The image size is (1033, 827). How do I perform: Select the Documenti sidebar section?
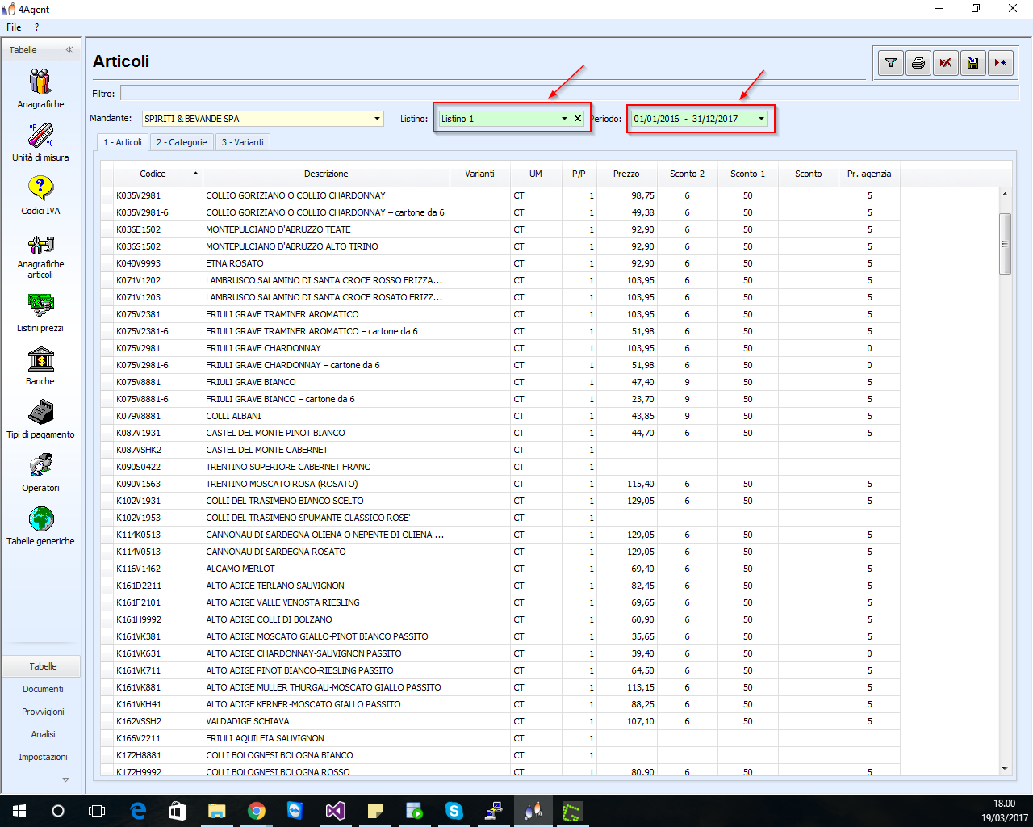pyautogui.click(x=42, y=689)
